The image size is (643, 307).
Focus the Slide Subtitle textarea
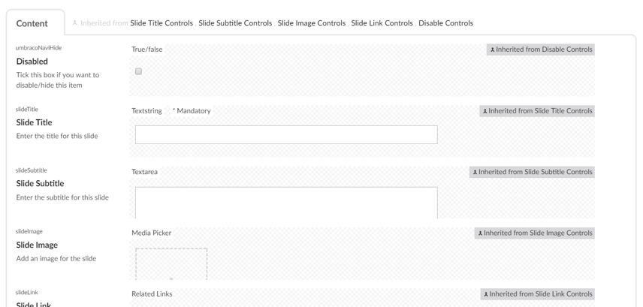click(285, 202)
